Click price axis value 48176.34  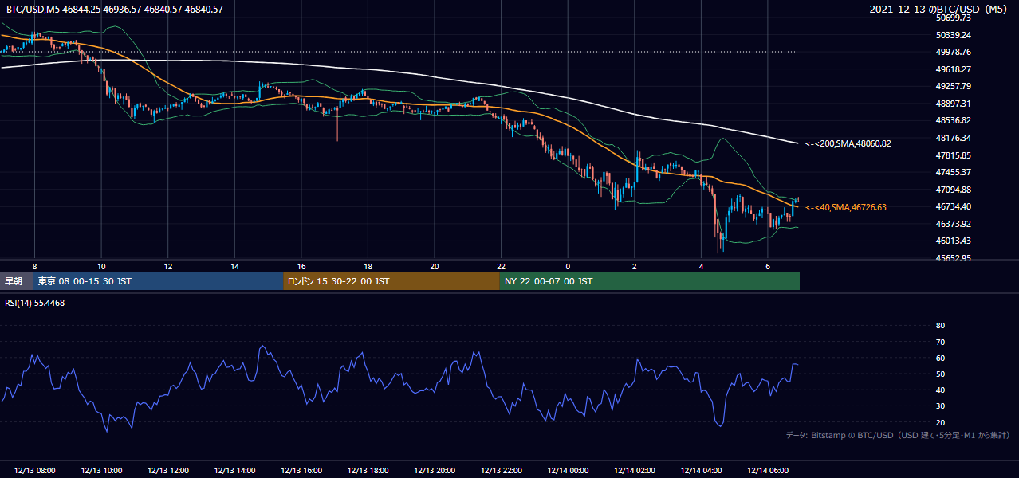point(954,138)
